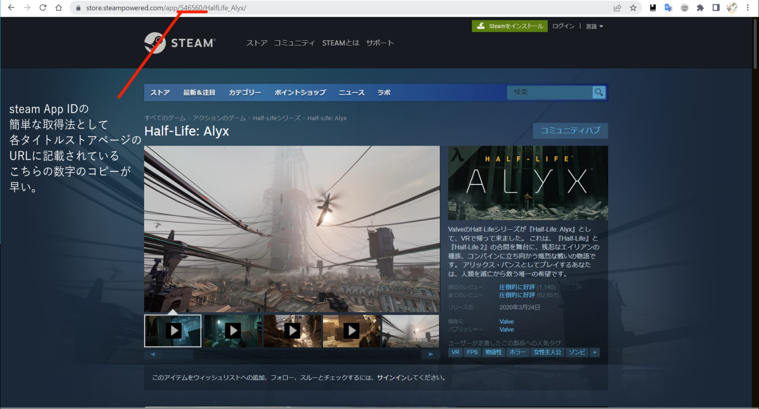Viewport: 759px width, 409px height.
Task: Open コミュニティ in the top header
Action: (294, 43)
